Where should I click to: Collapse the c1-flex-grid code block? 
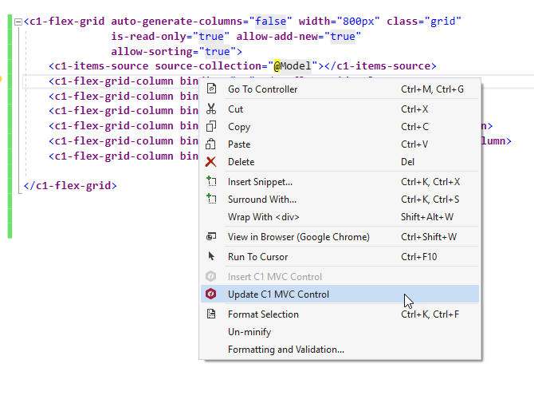[x=18, y=22]
